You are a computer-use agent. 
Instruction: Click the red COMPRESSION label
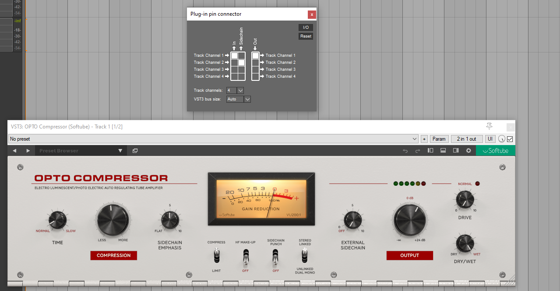click(113, 256)
